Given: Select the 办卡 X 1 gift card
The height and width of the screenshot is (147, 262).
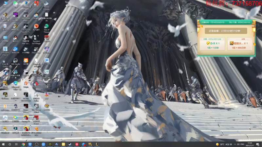Looking at the screenshot, I should point(213,44).
